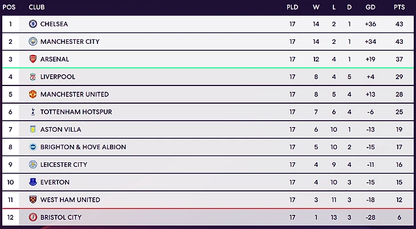
Task: Click the Manchester City crest icon
Action: [32, 42]
